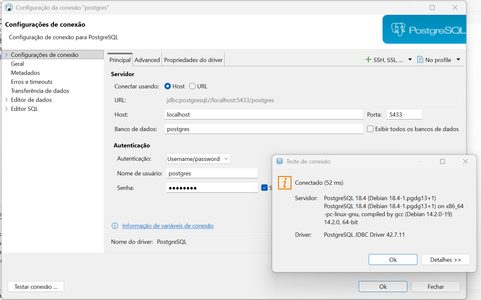Click the info icon beside connection variables link
The width and height of the screenshot is (481, 300).
pos(115,226)
